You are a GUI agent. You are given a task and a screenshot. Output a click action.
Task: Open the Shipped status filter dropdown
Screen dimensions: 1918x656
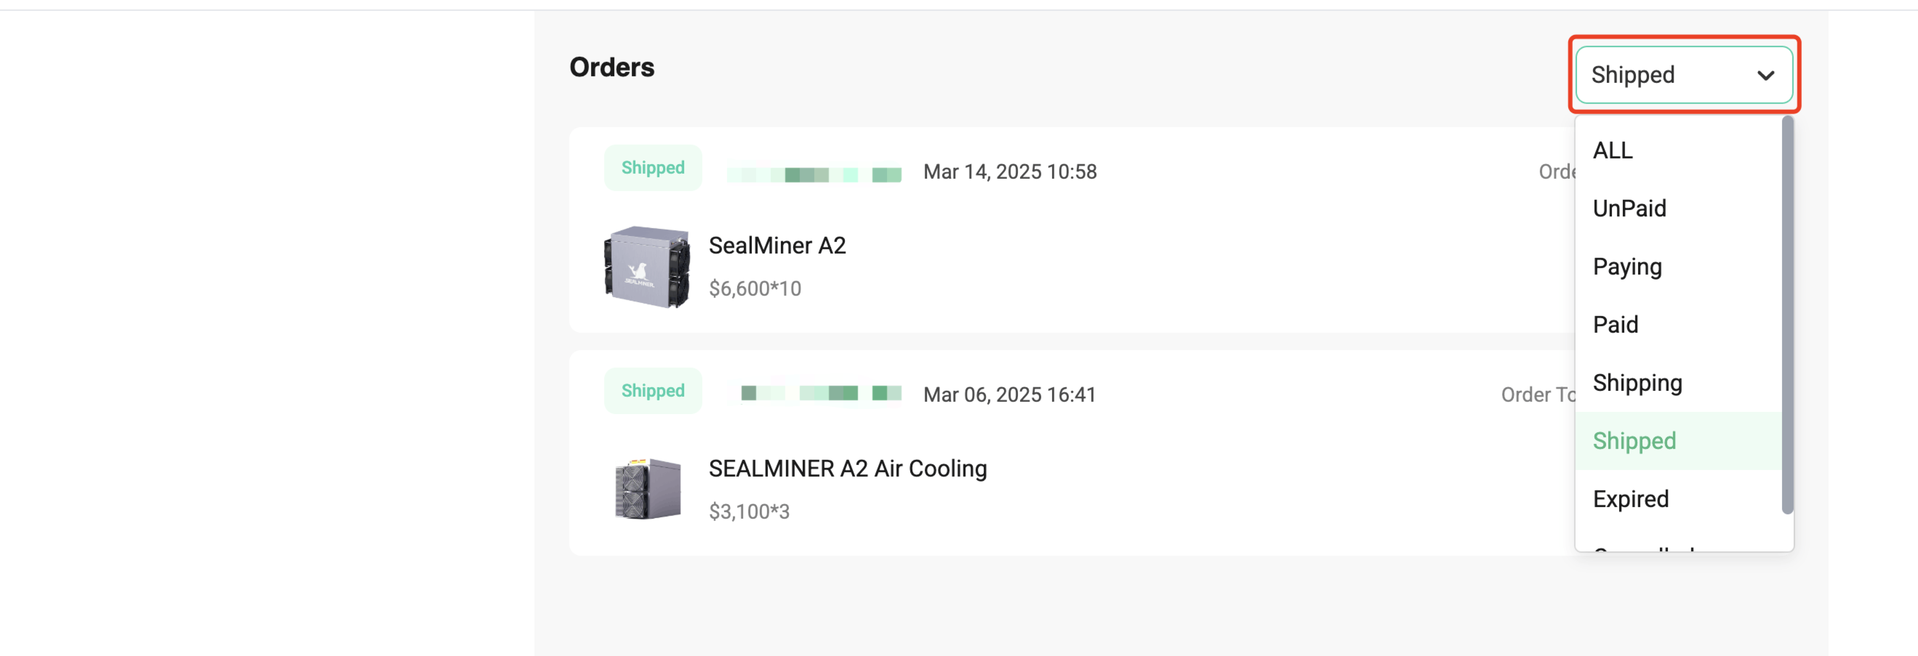(x=1684, y=75)
